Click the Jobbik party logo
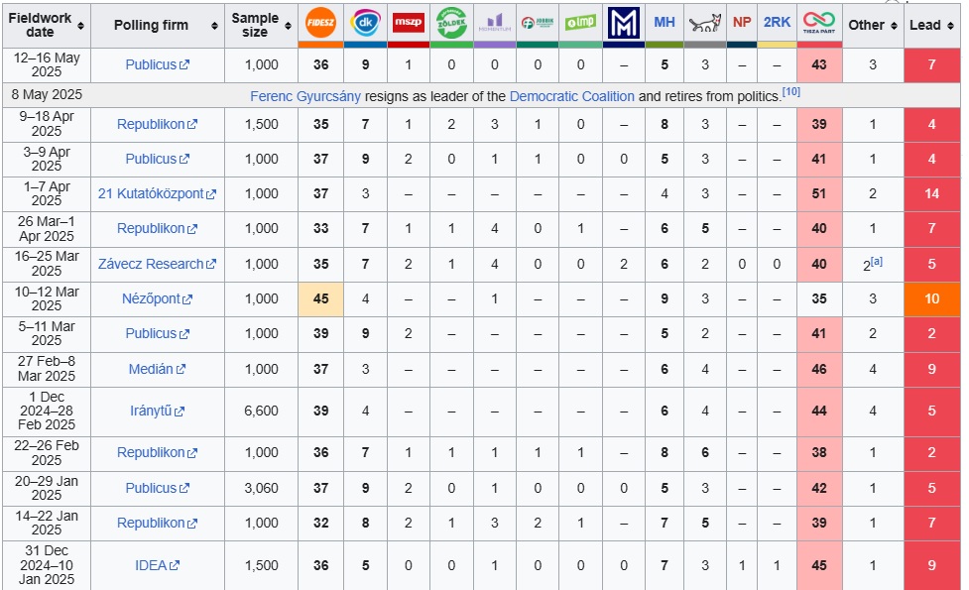 pos(537,22)
